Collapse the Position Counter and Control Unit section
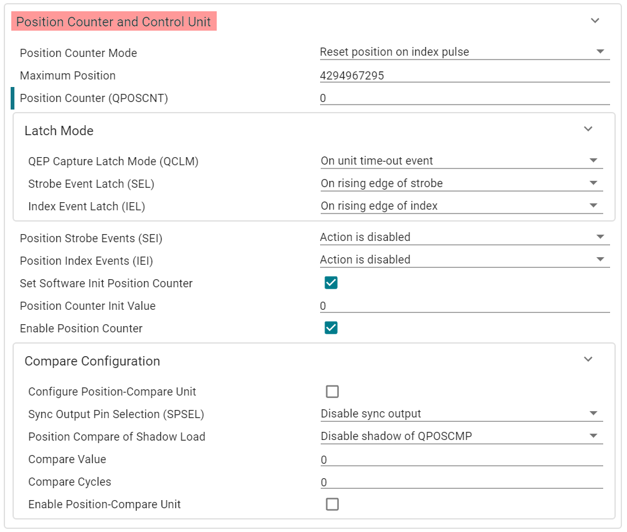Screen dimensions: 627x532 point(594,21)
